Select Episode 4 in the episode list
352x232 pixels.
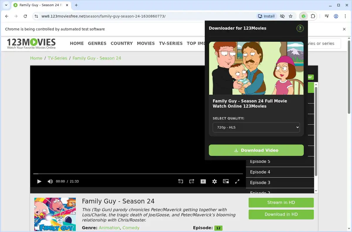[280, 172]
